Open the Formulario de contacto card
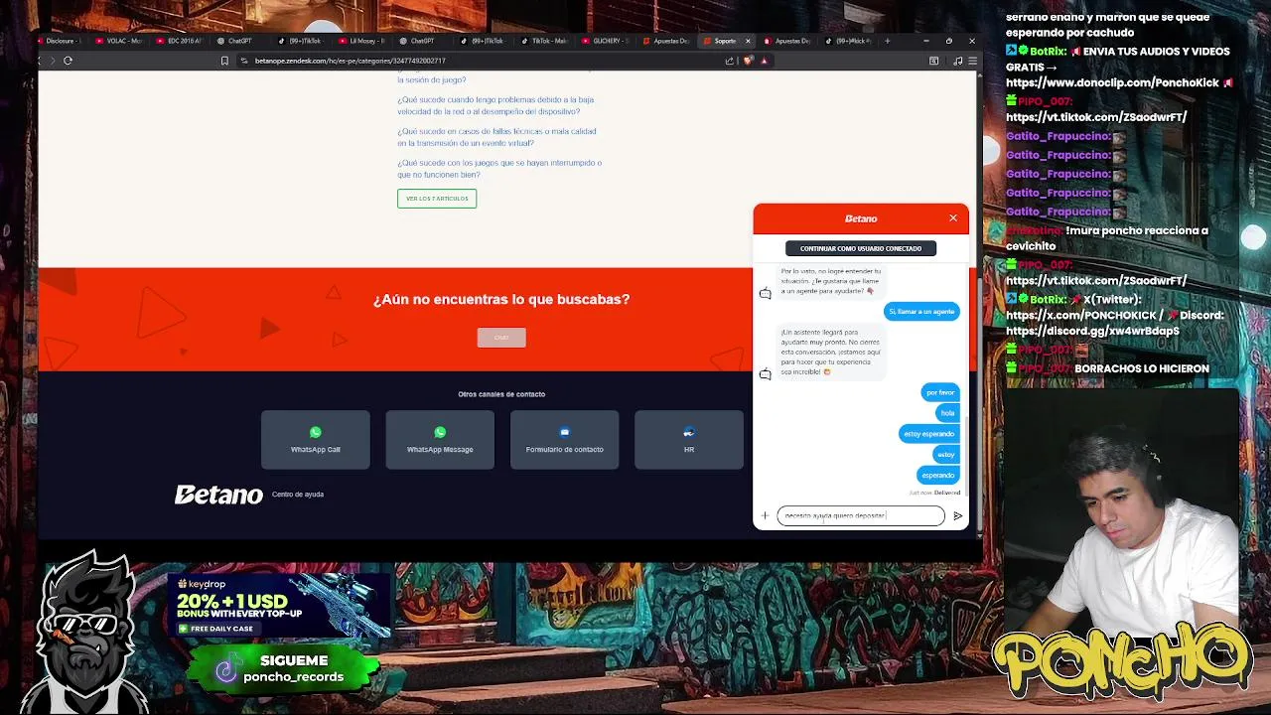The image size is (1271, 715). [x=564, y=439]
